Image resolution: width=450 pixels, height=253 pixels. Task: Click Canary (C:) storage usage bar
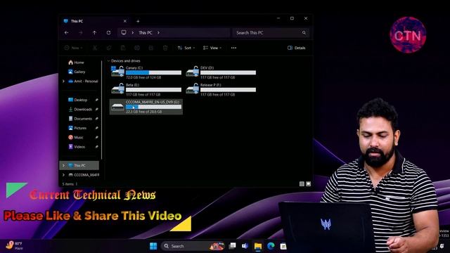(153, 73)
